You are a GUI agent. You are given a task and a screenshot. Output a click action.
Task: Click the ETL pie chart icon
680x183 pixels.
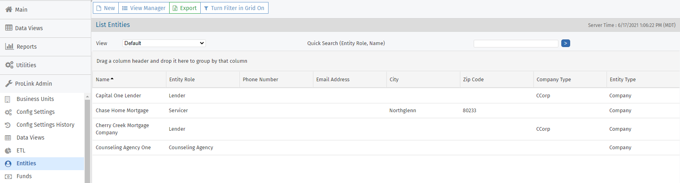coord(8,150)
